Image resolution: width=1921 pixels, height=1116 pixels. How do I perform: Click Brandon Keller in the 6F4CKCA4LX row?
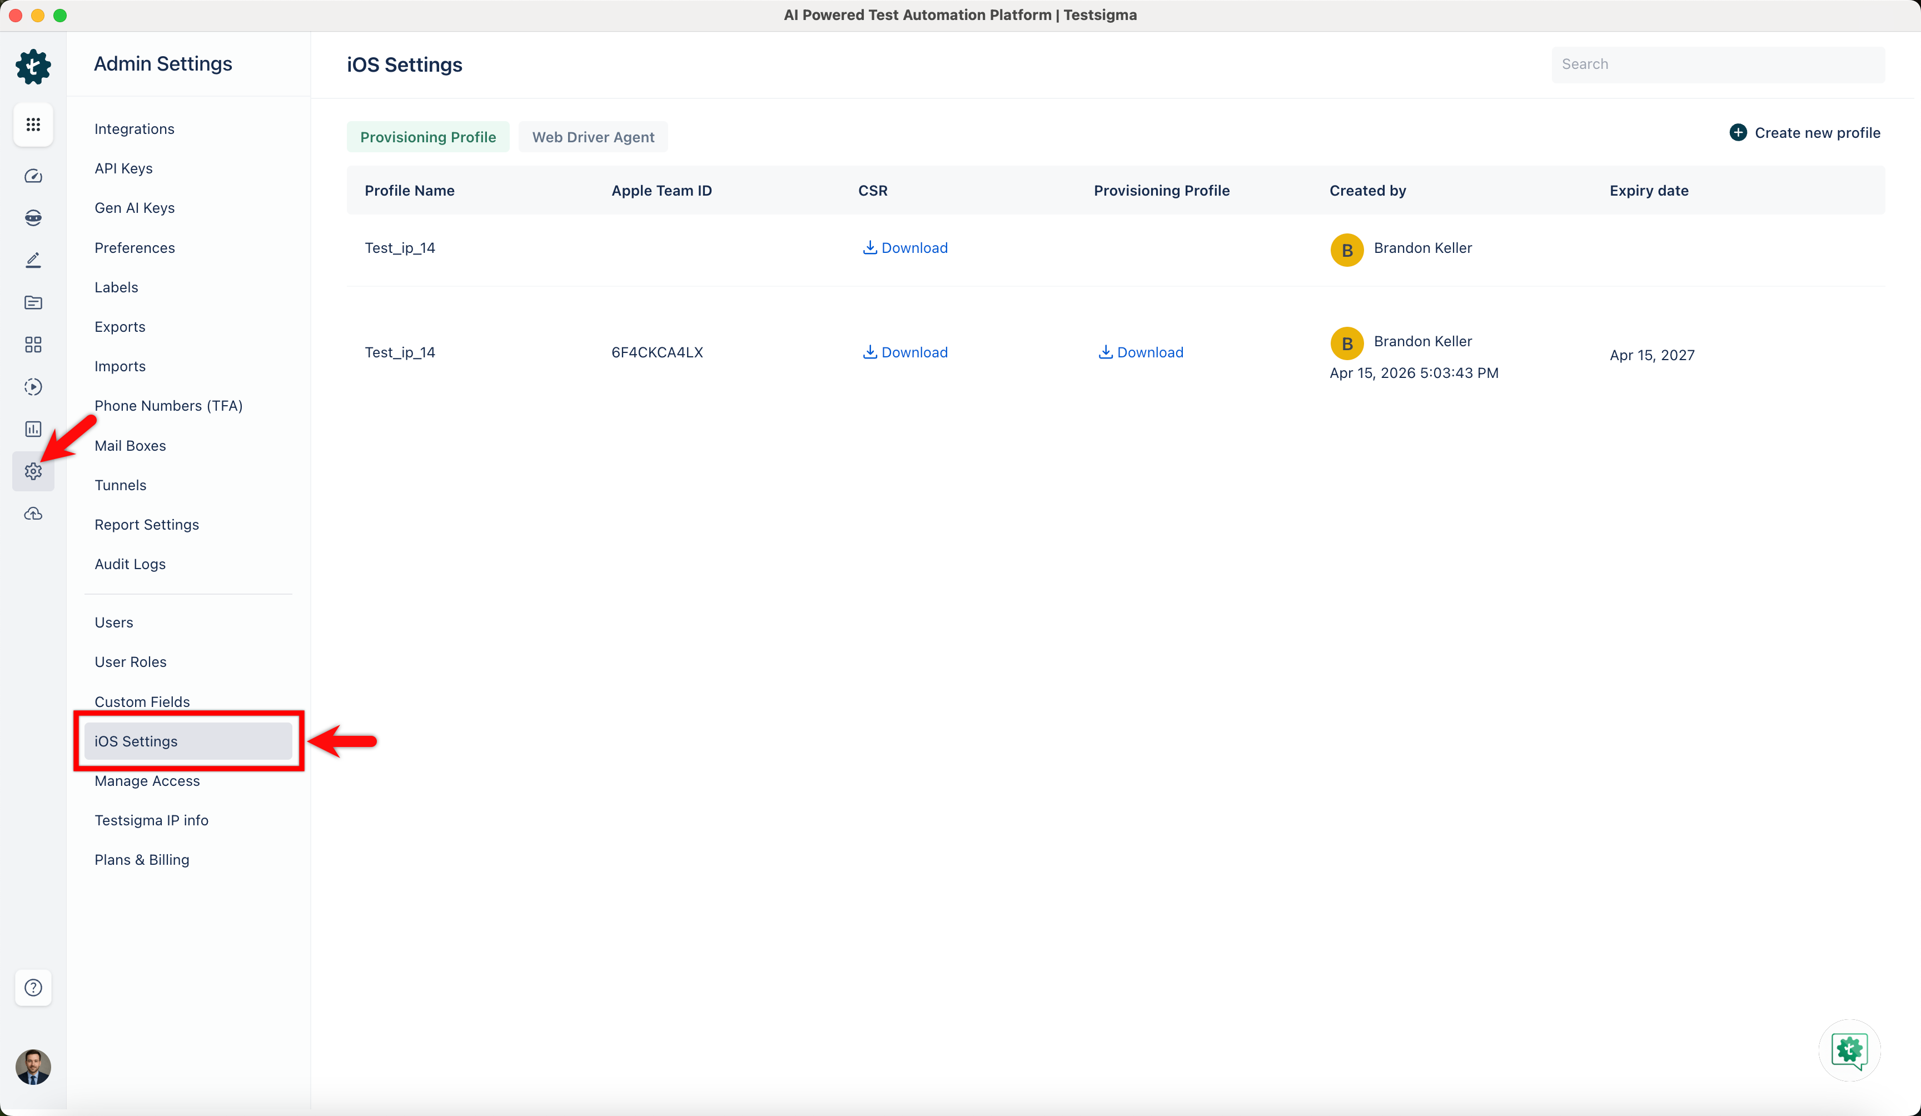(x=1422, y=341)
